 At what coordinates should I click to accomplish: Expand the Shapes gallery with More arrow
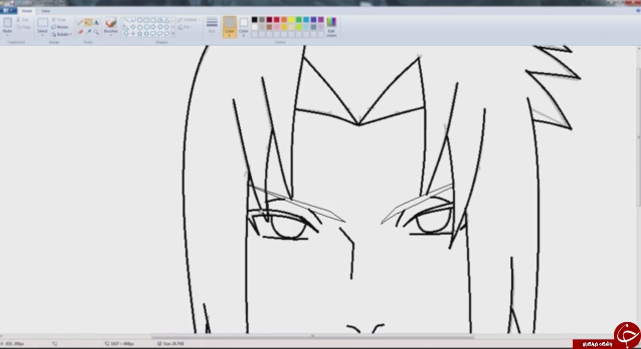click(x=173, y=34)
